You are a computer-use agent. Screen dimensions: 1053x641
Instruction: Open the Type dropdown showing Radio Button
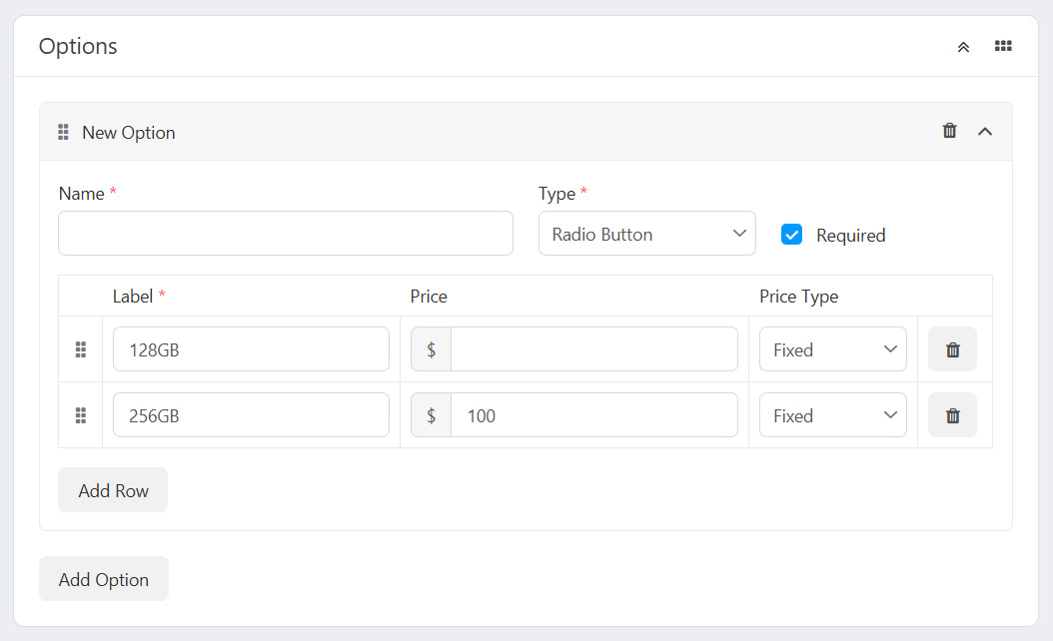point(646,234)
